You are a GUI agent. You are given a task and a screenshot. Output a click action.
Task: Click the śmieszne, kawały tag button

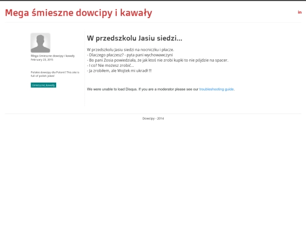coord(43,85)
